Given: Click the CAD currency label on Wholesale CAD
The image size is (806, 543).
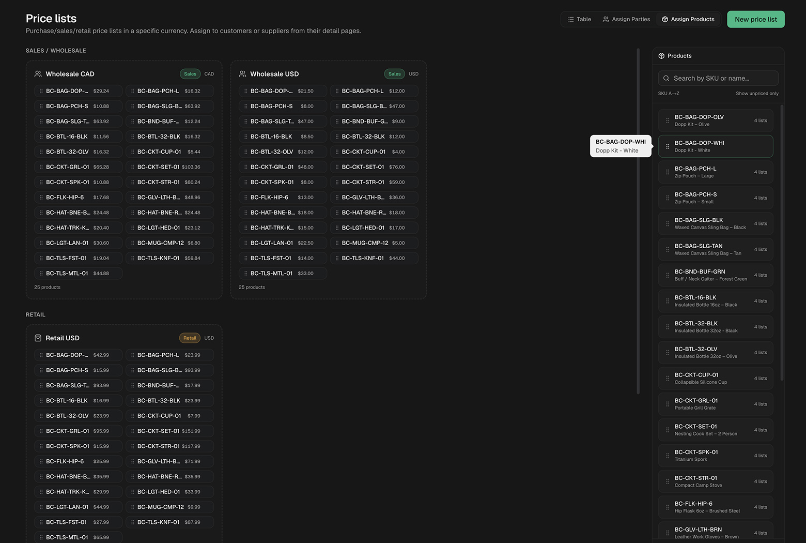Looking at the screenshot, I should tap(209, 74).
